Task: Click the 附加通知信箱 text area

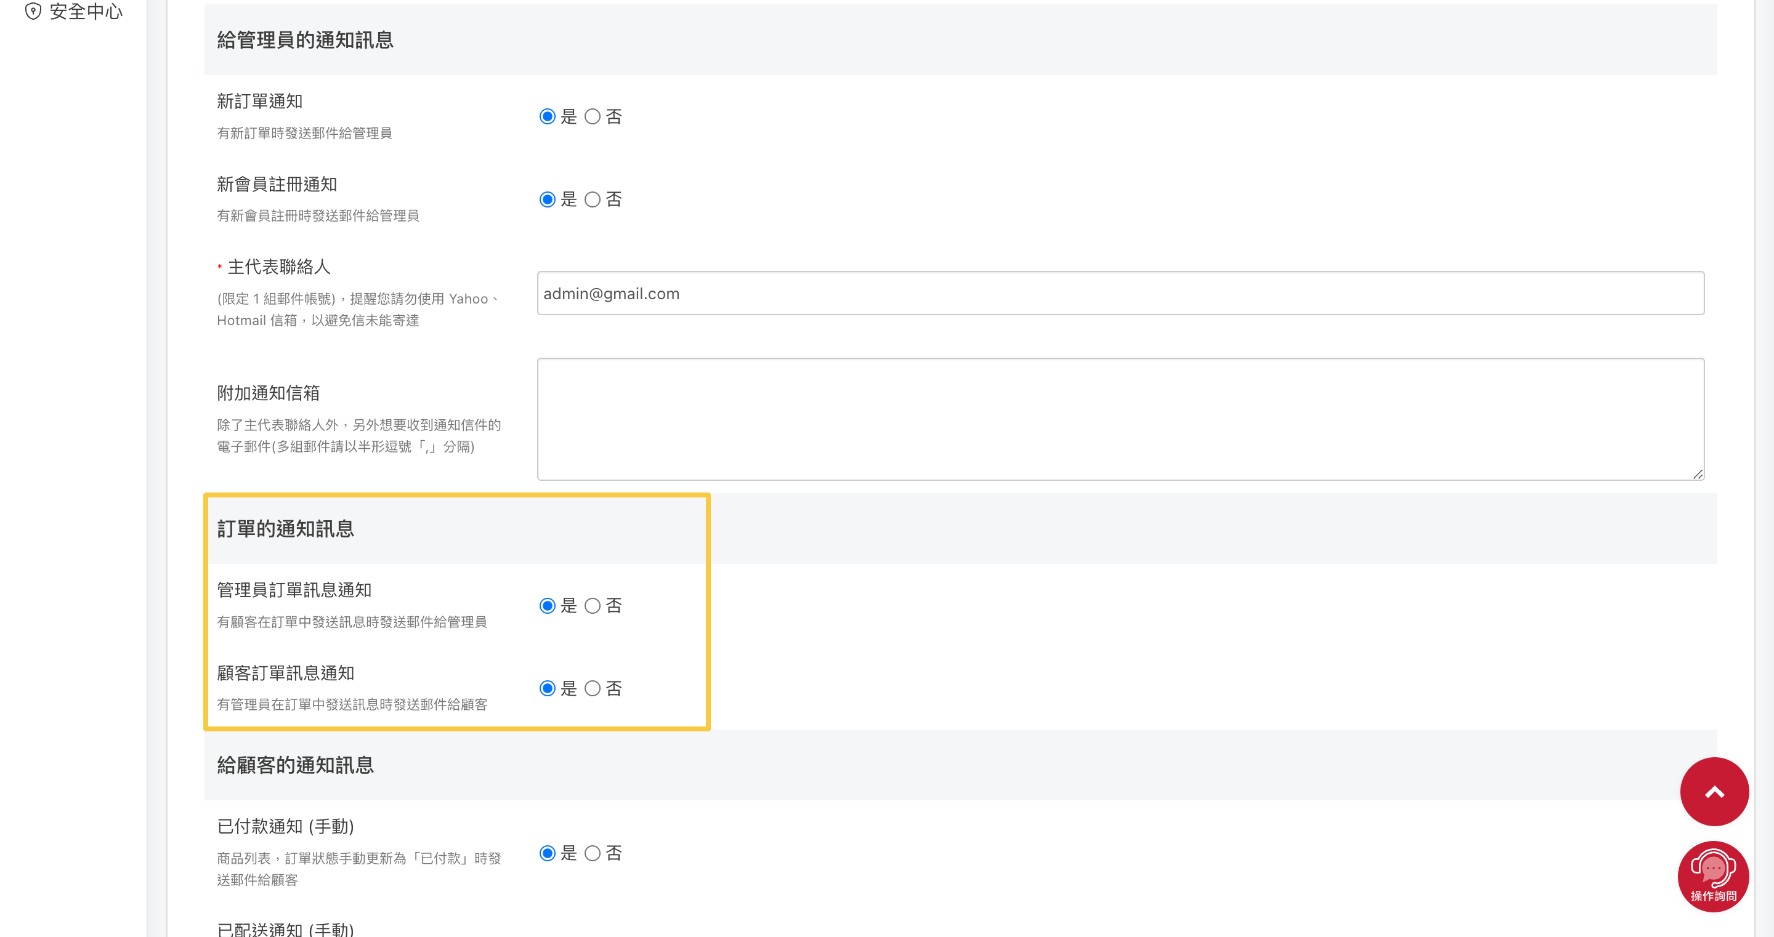Action: pyautogui.click(x=1120, y=419)
